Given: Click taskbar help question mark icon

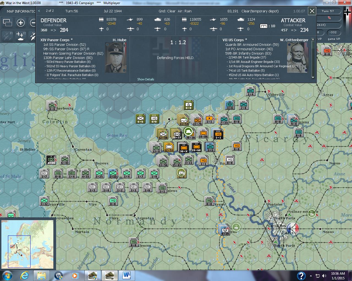Looking at the screenshot, I should point(301,276).
